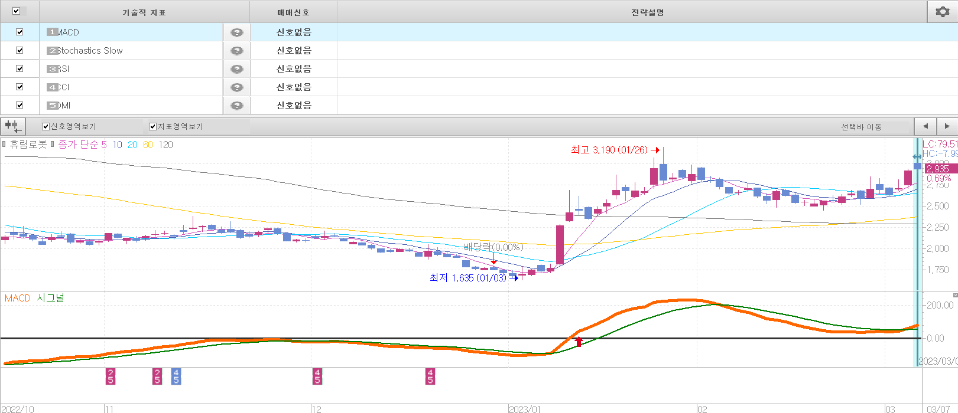The image size is (958, 413).
Task: Click the RSI help bubble icon
Action: click(x=237, y=69)
